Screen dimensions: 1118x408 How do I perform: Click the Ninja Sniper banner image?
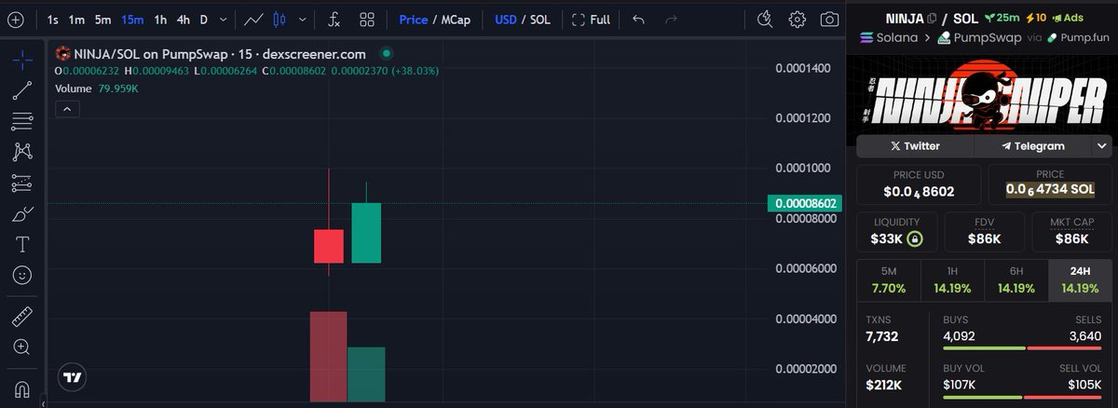[984, 94]
